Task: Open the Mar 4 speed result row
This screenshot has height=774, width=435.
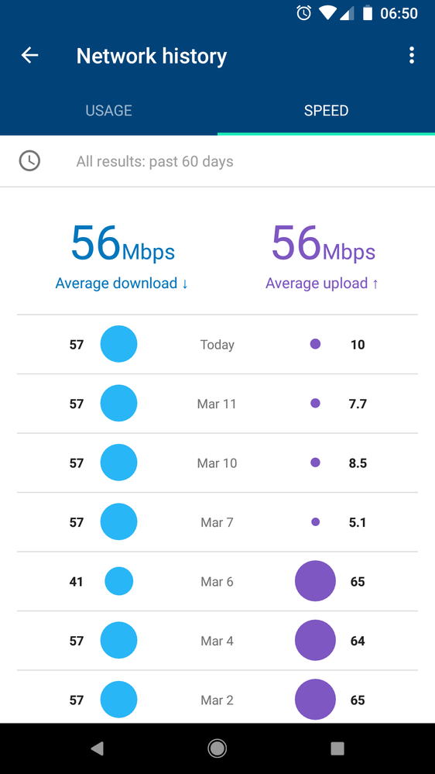Action: pos(217,641)
